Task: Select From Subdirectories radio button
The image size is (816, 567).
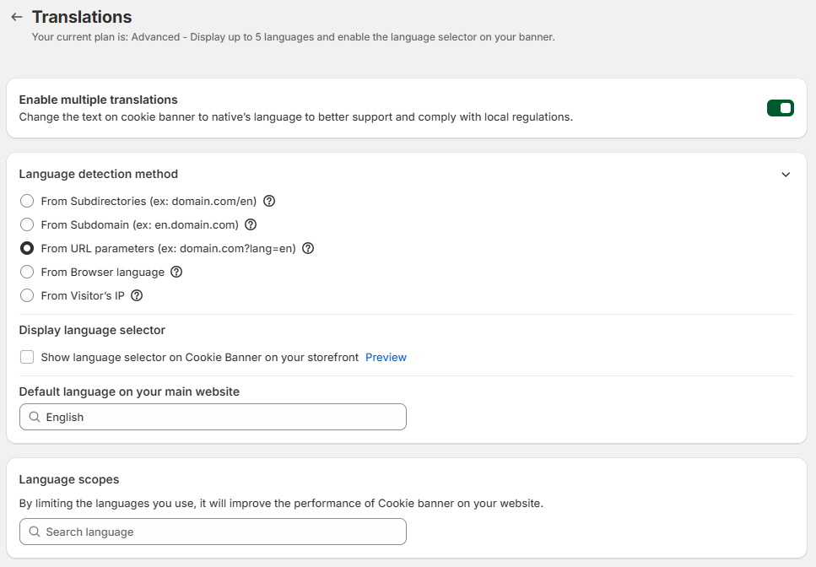Action: (x=27, y=201)
